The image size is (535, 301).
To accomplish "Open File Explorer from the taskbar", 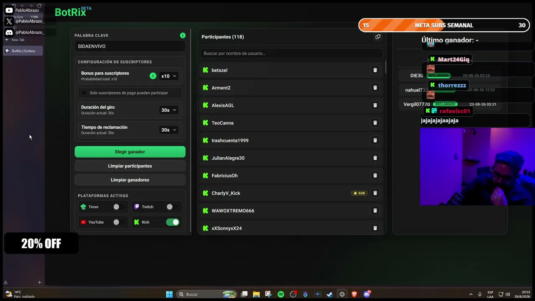I will pos(256,294).
